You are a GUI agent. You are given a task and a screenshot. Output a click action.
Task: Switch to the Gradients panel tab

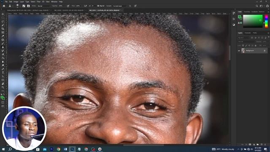click(x=254, y=12)
